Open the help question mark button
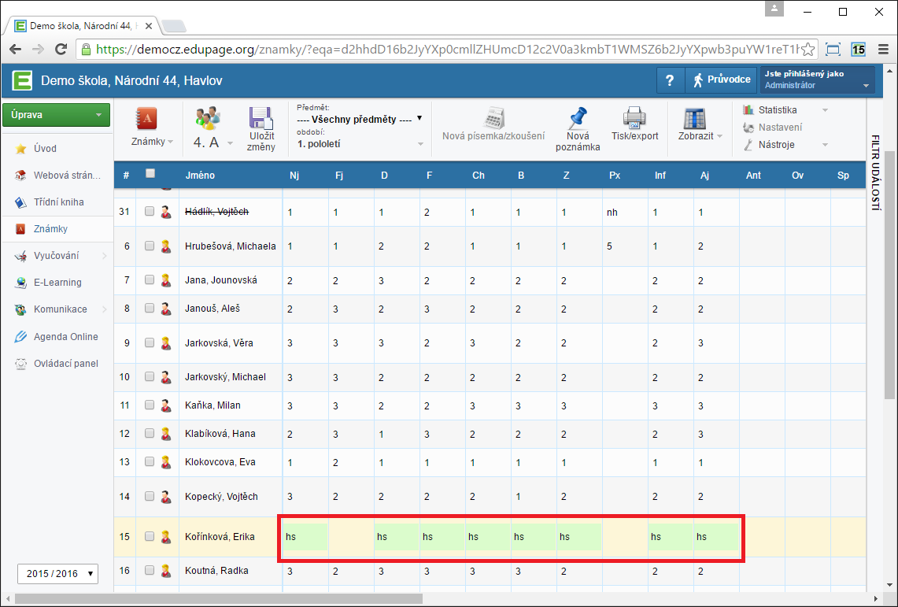This screenshot has width=898, height=607. click(670, 80)
